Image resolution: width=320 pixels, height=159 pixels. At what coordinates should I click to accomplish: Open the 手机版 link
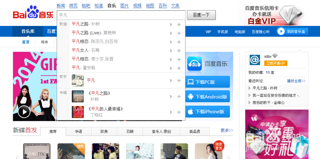coord(223,32)
